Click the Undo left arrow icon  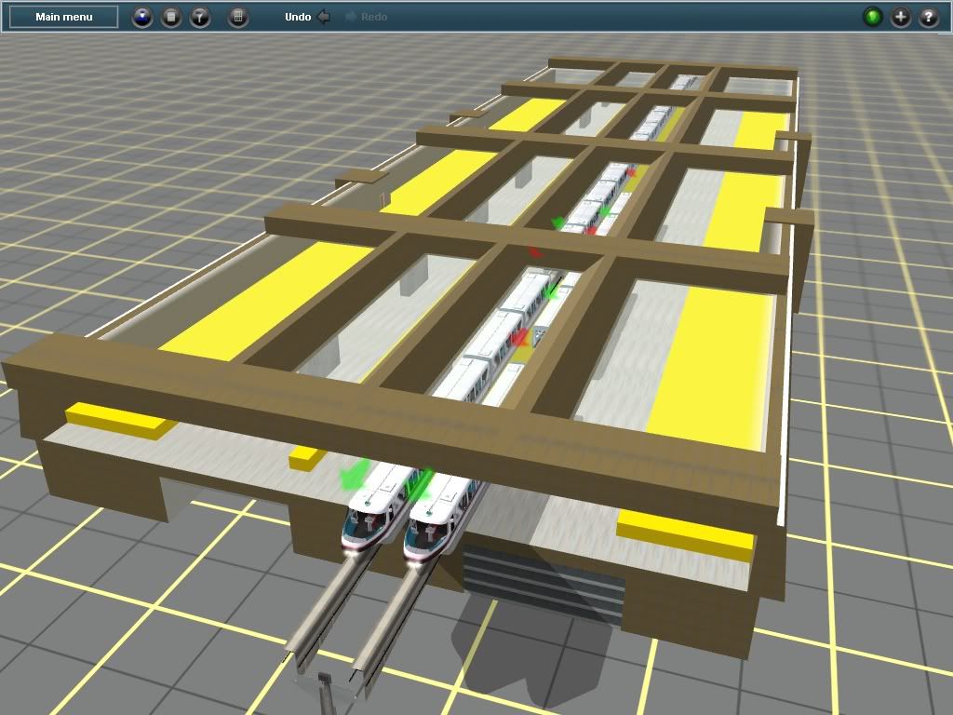pyautogui.click(x=324, y=17)
